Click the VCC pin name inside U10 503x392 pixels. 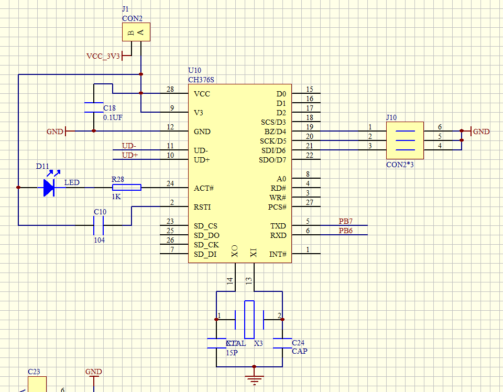[202, 94]
